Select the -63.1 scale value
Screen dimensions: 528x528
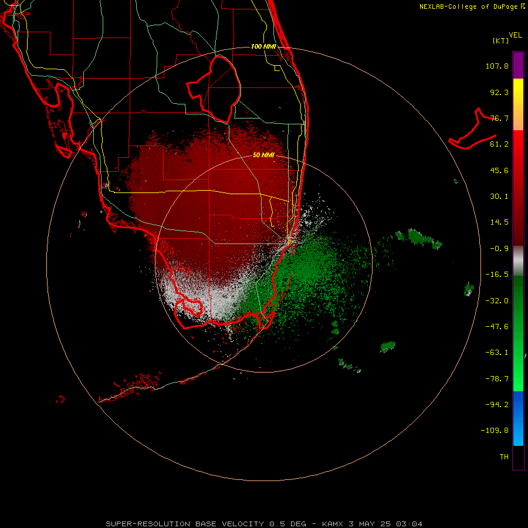(497, 353)
